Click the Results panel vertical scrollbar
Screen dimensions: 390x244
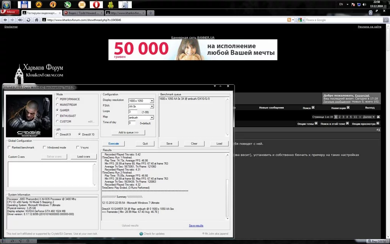tap(227, 186)
